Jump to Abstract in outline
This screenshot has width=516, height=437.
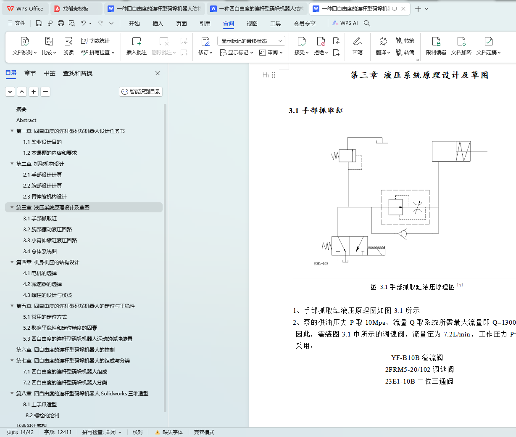[26, 120]
